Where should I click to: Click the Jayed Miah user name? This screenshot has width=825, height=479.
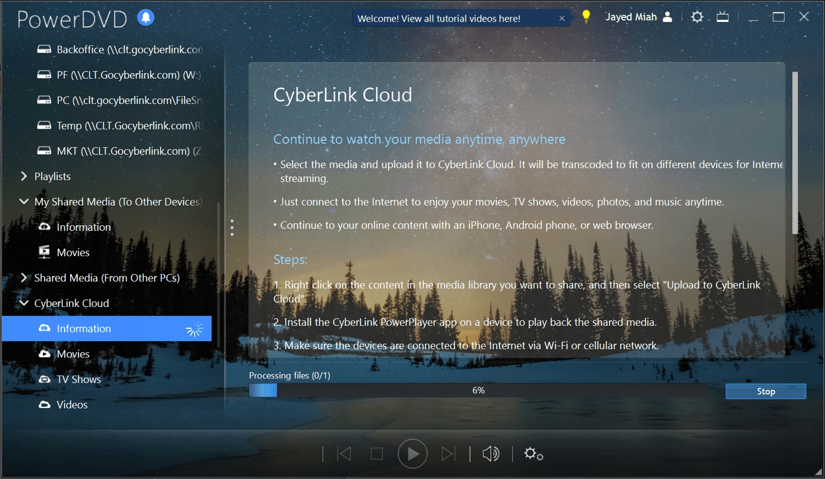(631, 17)
